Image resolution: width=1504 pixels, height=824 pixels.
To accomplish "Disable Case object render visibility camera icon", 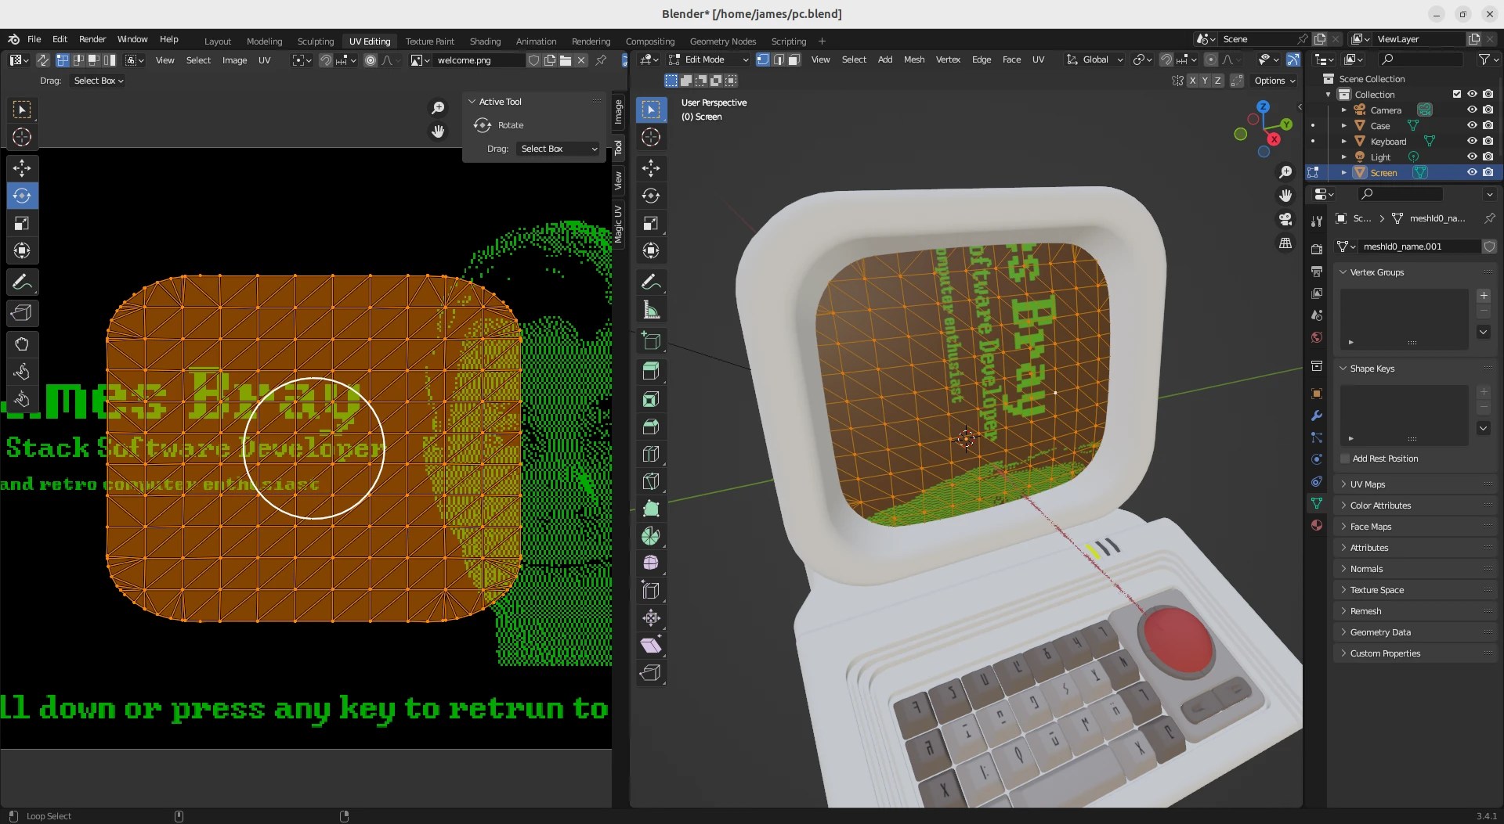I will click(1489, 125).
